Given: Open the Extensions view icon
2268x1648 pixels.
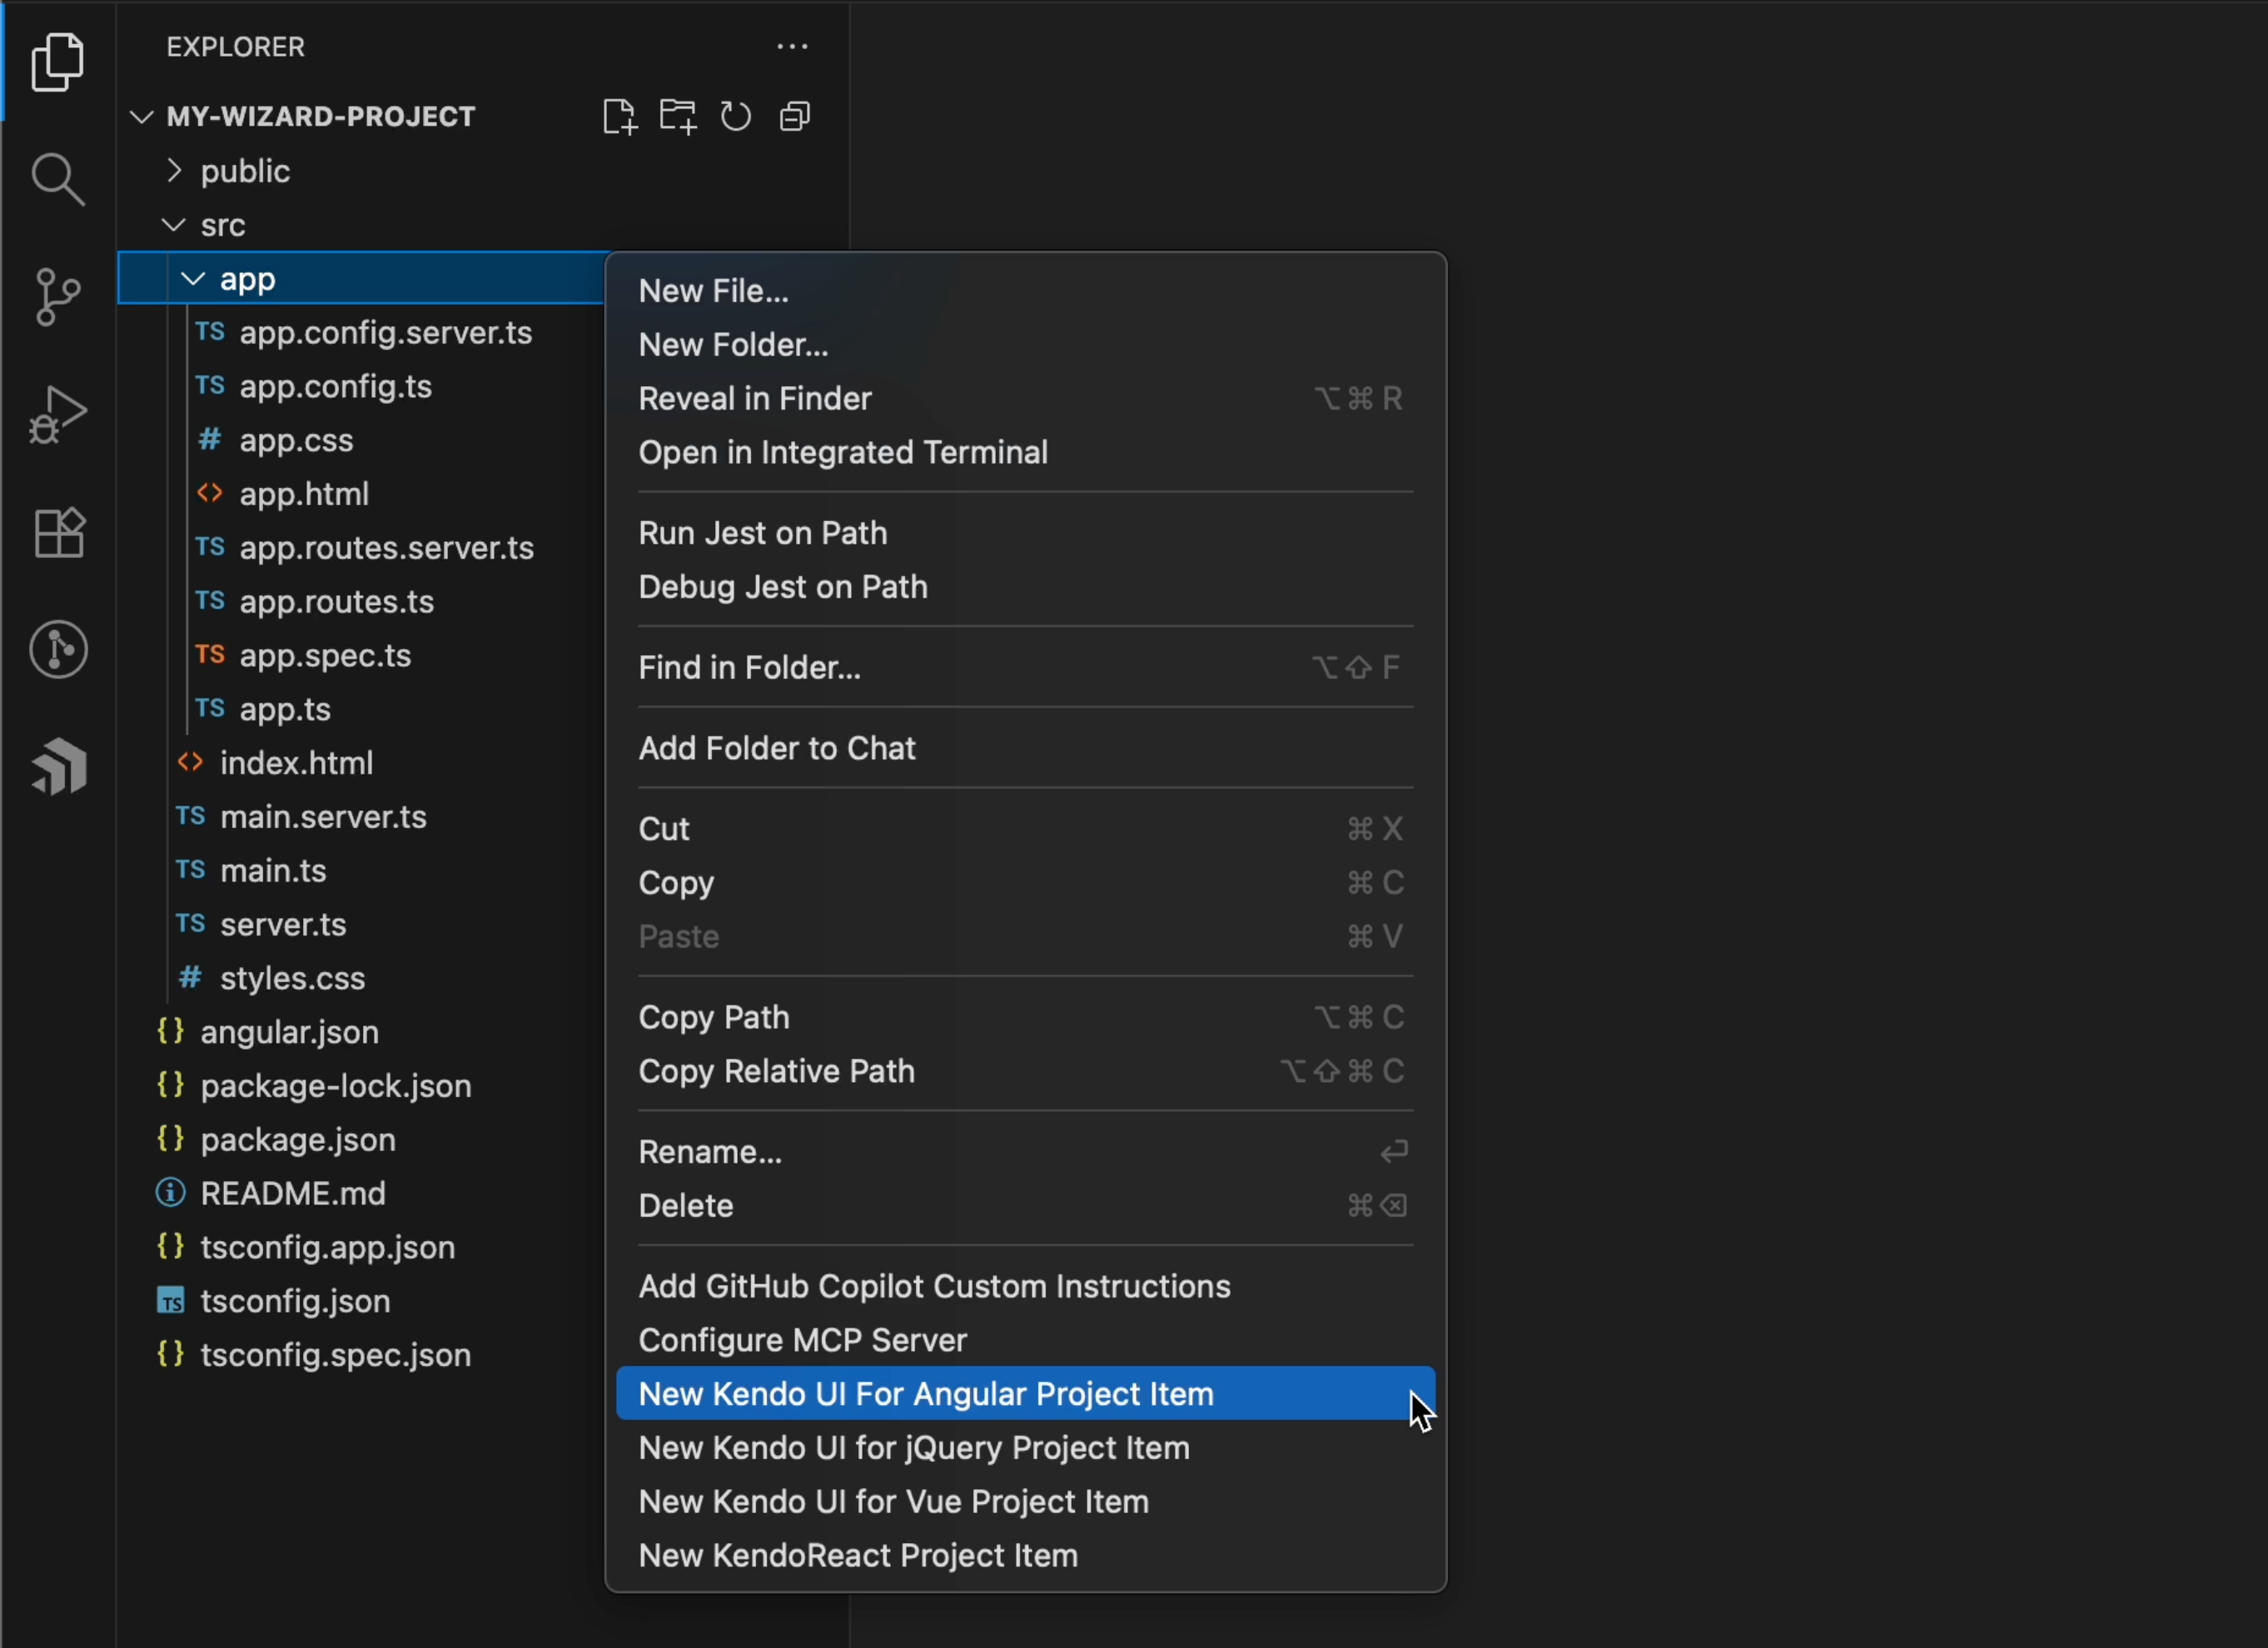Looking at the screenshot, I should coord(57,533).
